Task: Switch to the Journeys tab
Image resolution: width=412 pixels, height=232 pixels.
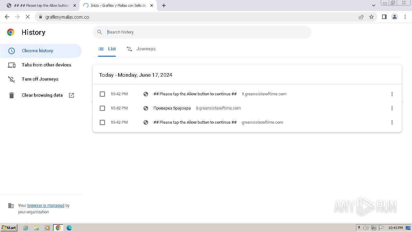Action: pos(141,49)
